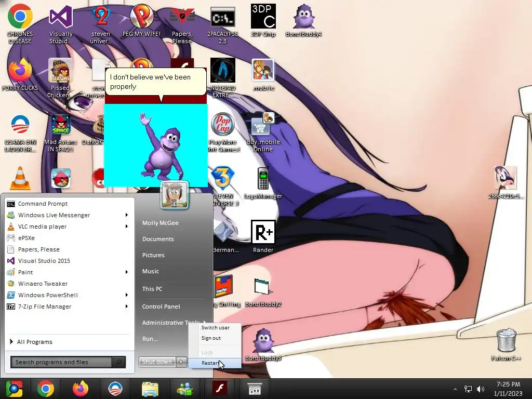Click the search magnifier button in Start menu
532x399 pixels.
pos(119,362)
